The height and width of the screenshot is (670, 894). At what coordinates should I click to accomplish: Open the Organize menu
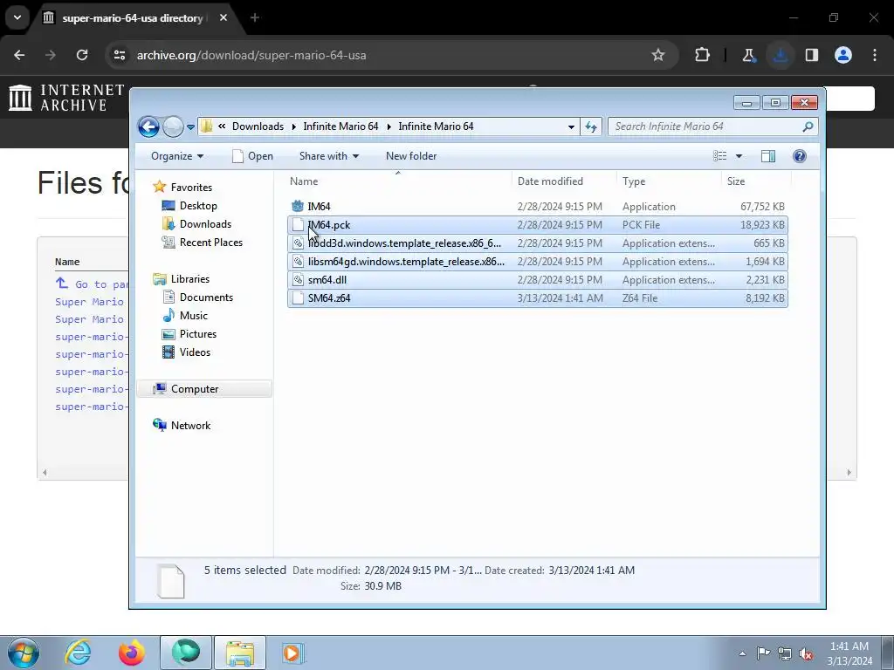click(177, 156)
